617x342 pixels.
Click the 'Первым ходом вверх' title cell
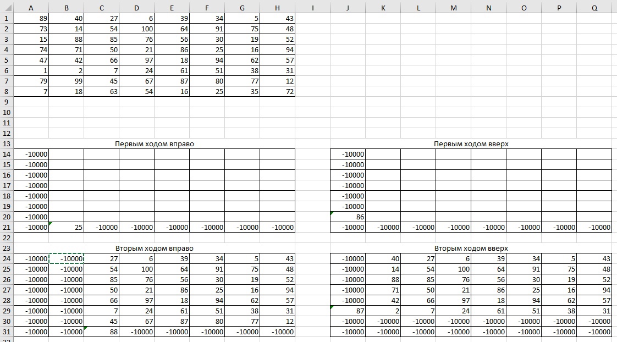pos(471,144)
